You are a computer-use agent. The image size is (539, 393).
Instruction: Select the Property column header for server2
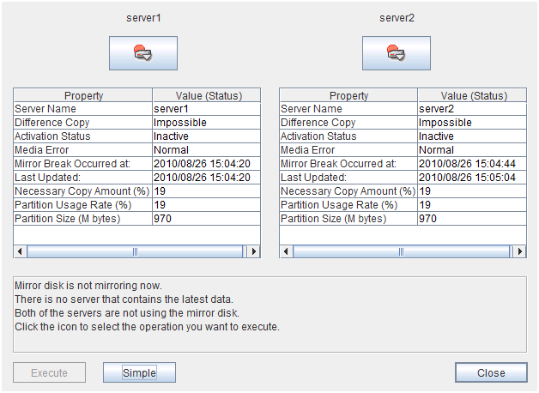tap(348, 95)
